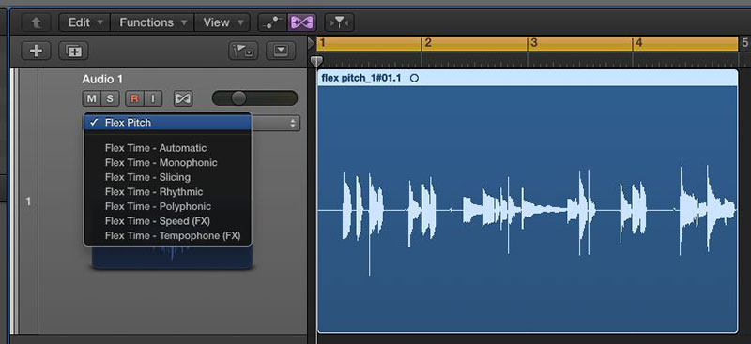
Task: Solo the Audio 1 track
Action: (x=110, y=99)
